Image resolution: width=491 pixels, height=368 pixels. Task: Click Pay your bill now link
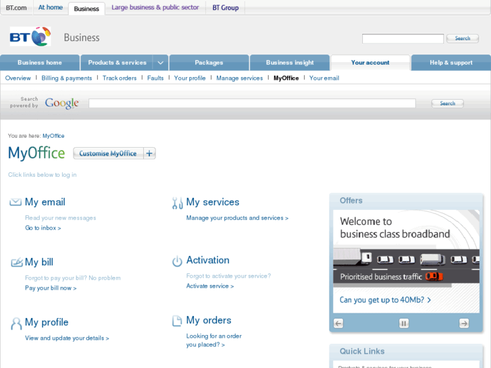51,288
